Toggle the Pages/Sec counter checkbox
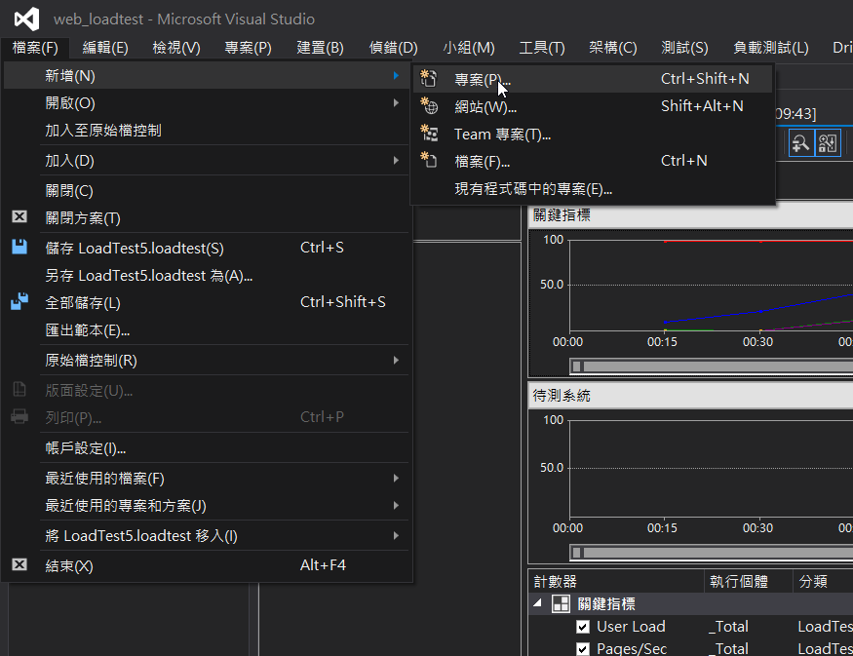This screenshot has height=656, width=853. [x=583, y=649]
